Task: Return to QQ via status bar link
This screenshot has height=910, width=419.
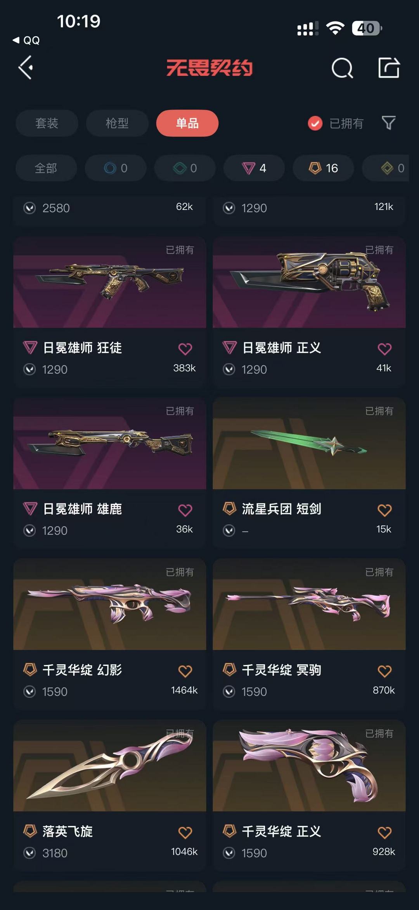Action: click(x=26, y=40)
